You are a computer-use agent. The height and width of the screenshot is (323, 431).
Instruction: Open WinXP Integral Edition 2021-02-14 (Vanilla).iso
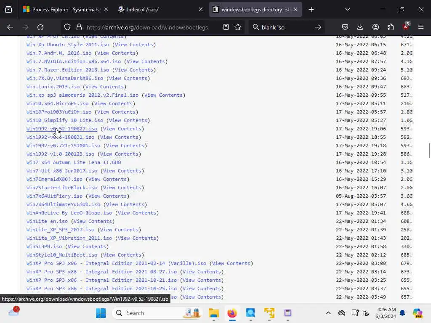pos(116,263)
